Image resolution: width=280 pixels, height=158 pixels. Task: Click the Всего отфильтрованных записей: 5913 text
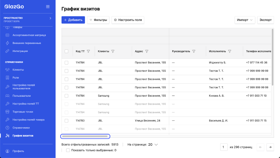[x=90, y=144]
